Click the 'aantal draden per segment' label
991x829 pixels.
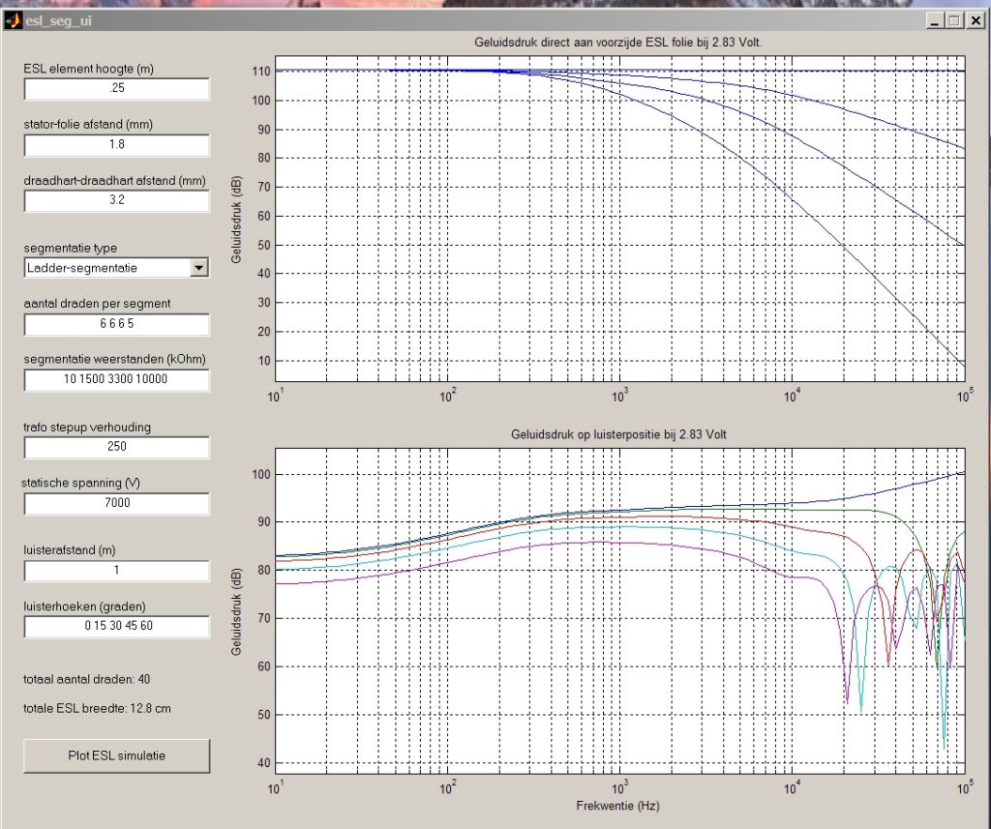point(98,304)
